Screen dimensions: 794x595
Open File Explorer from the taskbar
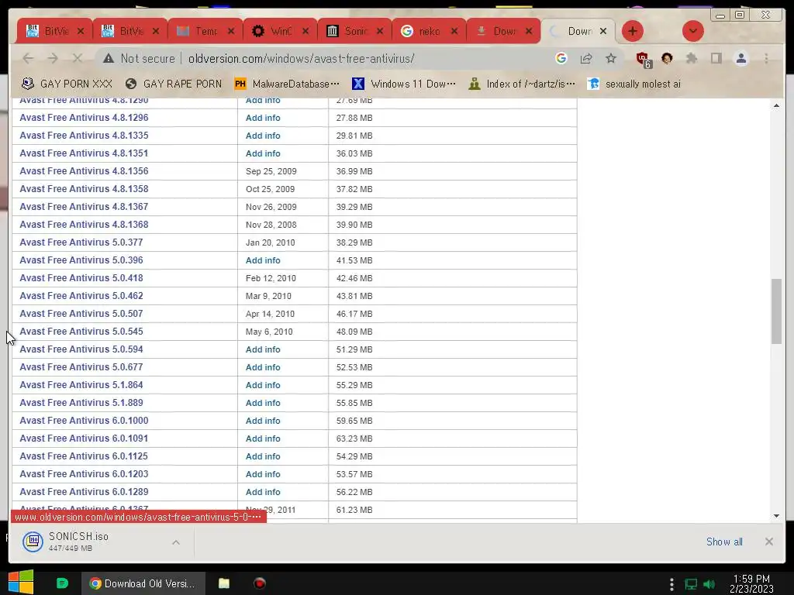(x=224, y=583)
